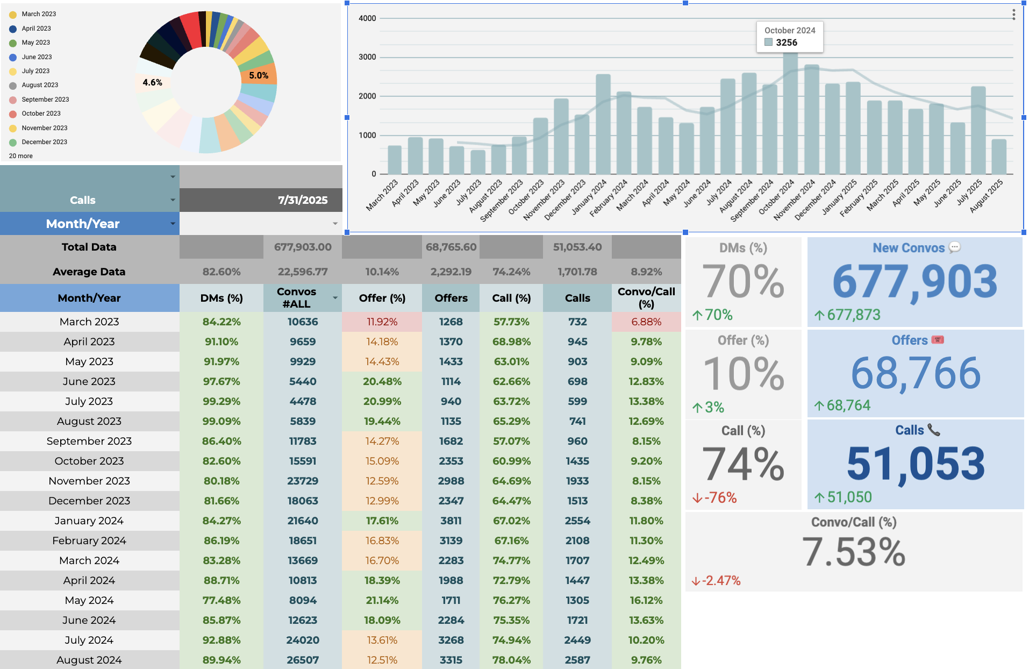The height and width of the screenshot is (669, 1029).
Task: Select August 2023 in the pie legend
Action: [x=40, y=85]
